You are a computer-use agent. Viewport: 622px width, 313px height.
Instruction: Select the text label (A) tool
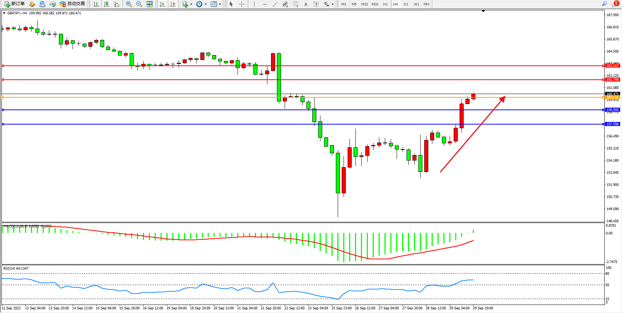click(306, 4)
